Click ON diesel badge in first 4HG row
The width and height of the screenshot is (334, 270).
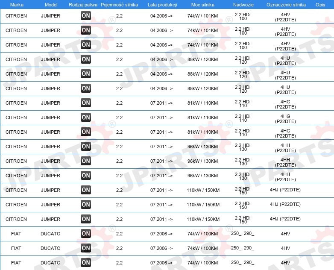click(86, 103)
